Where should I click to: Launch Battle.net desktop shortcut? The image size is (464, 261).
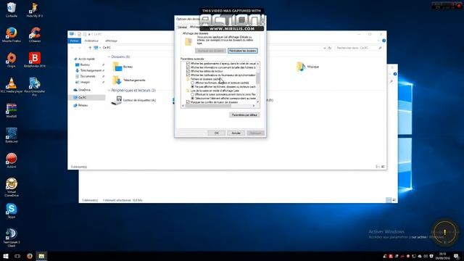pyautogui.click(x=12, y=136)
